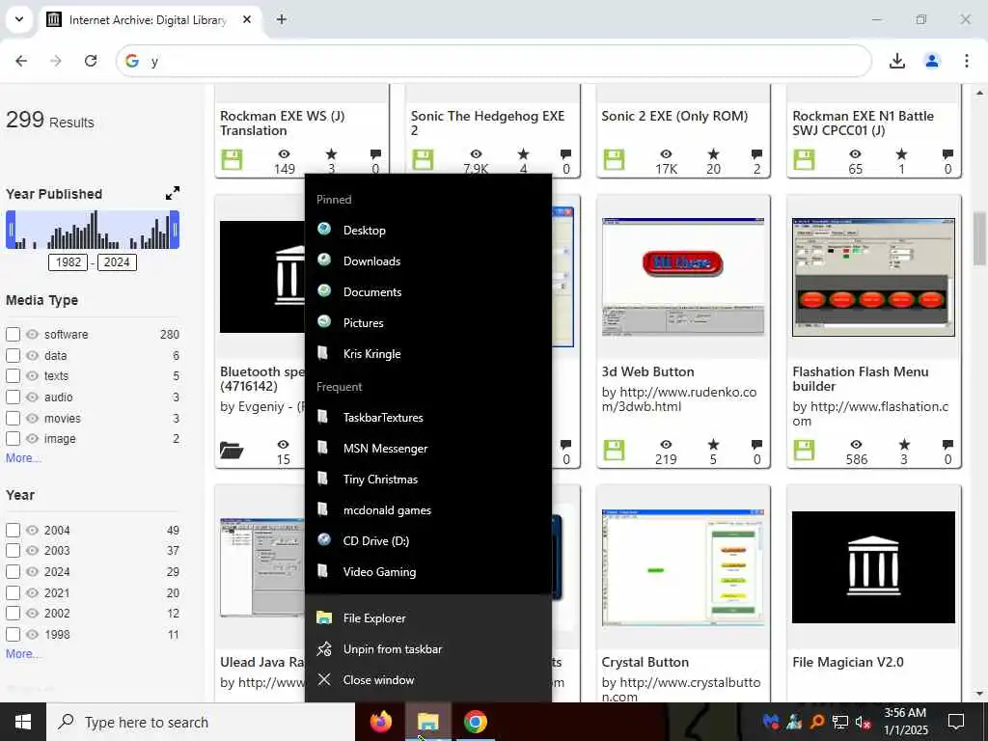
Task: Click the right handle of year range slider
Action: point(176,230)
